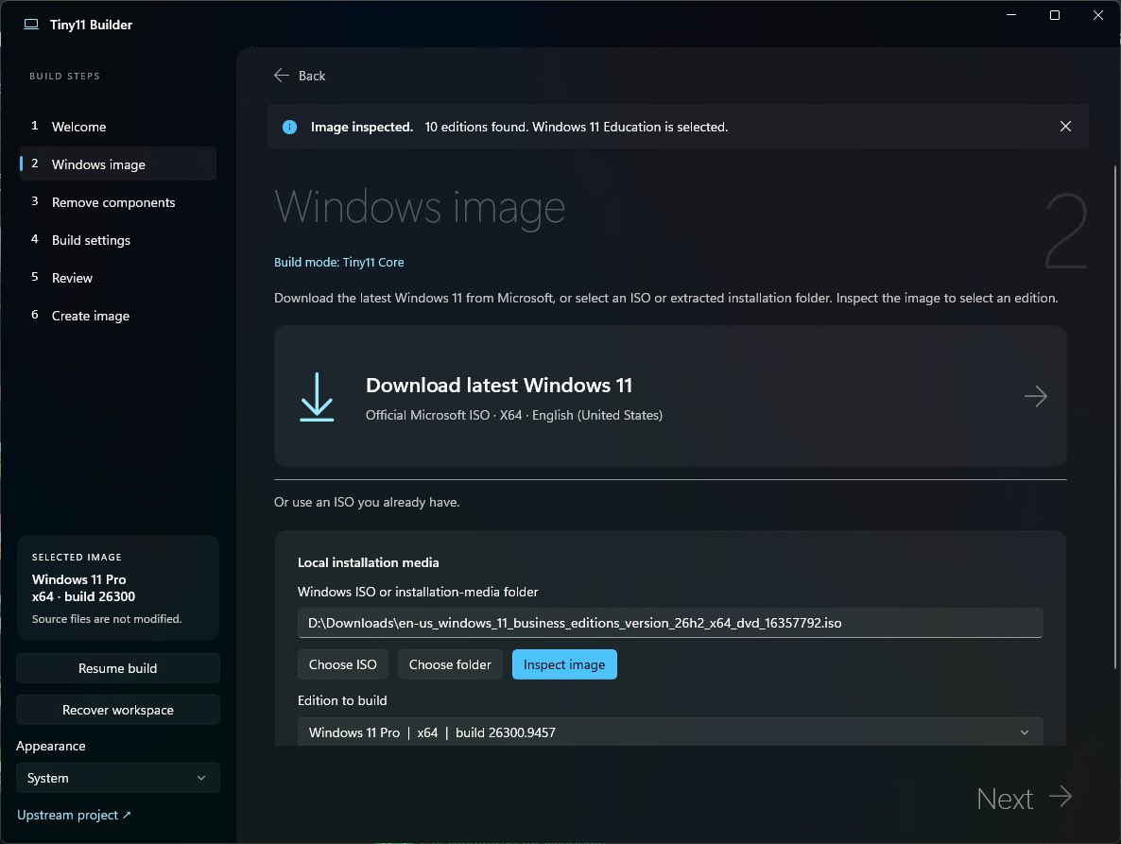Viewport: 1121px width, 844px height.
Task: Open the Remove components step
Action: click(x=118, y=202)
